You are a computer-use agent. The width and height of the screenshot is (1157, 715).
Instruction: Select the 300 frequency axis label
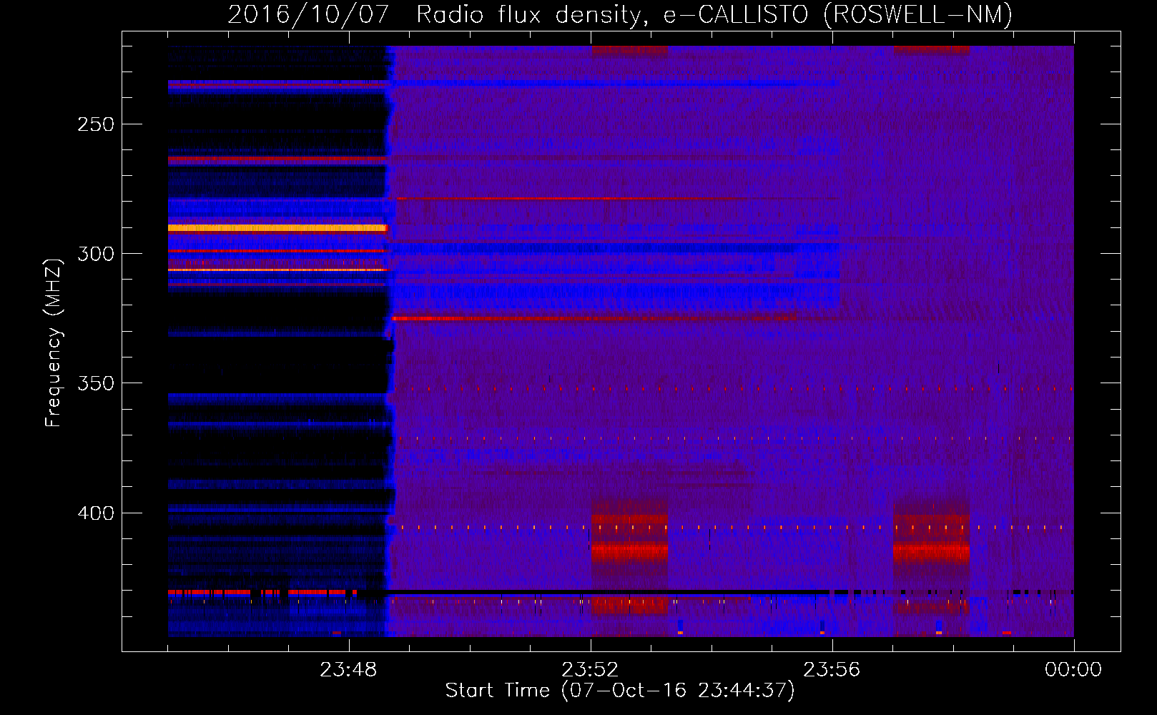point(96,254)
